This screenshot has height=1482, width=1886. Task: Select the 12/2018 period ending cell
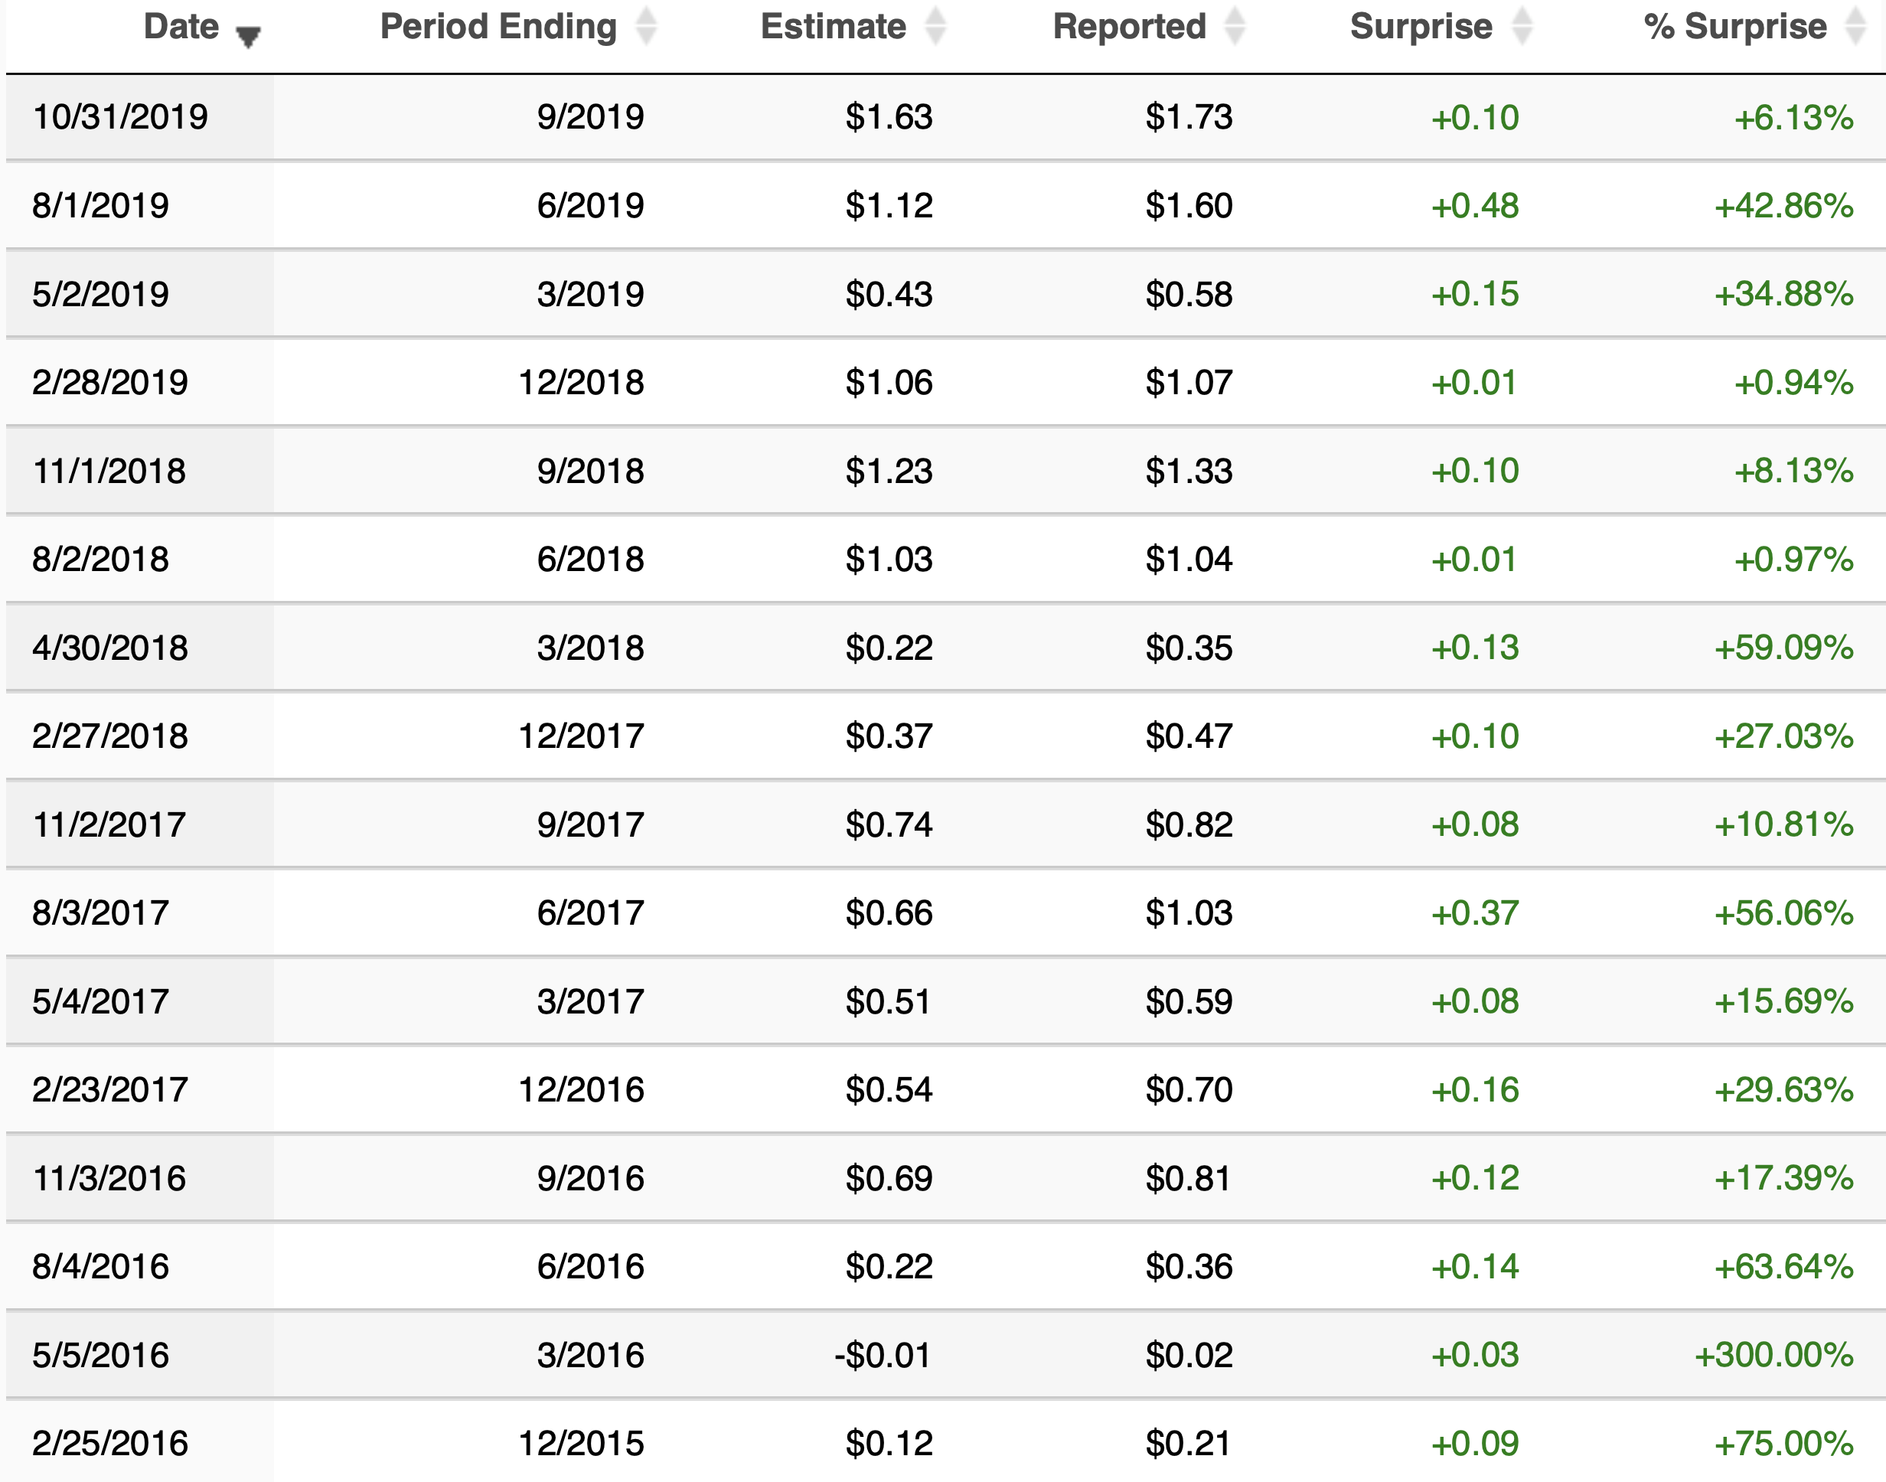tap(581, 383)
